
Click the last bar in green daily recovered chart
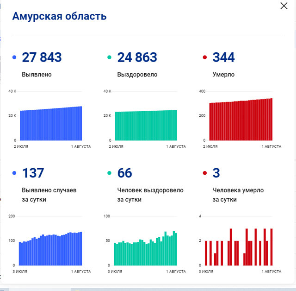pyautogui.click(x=176, y=249)
